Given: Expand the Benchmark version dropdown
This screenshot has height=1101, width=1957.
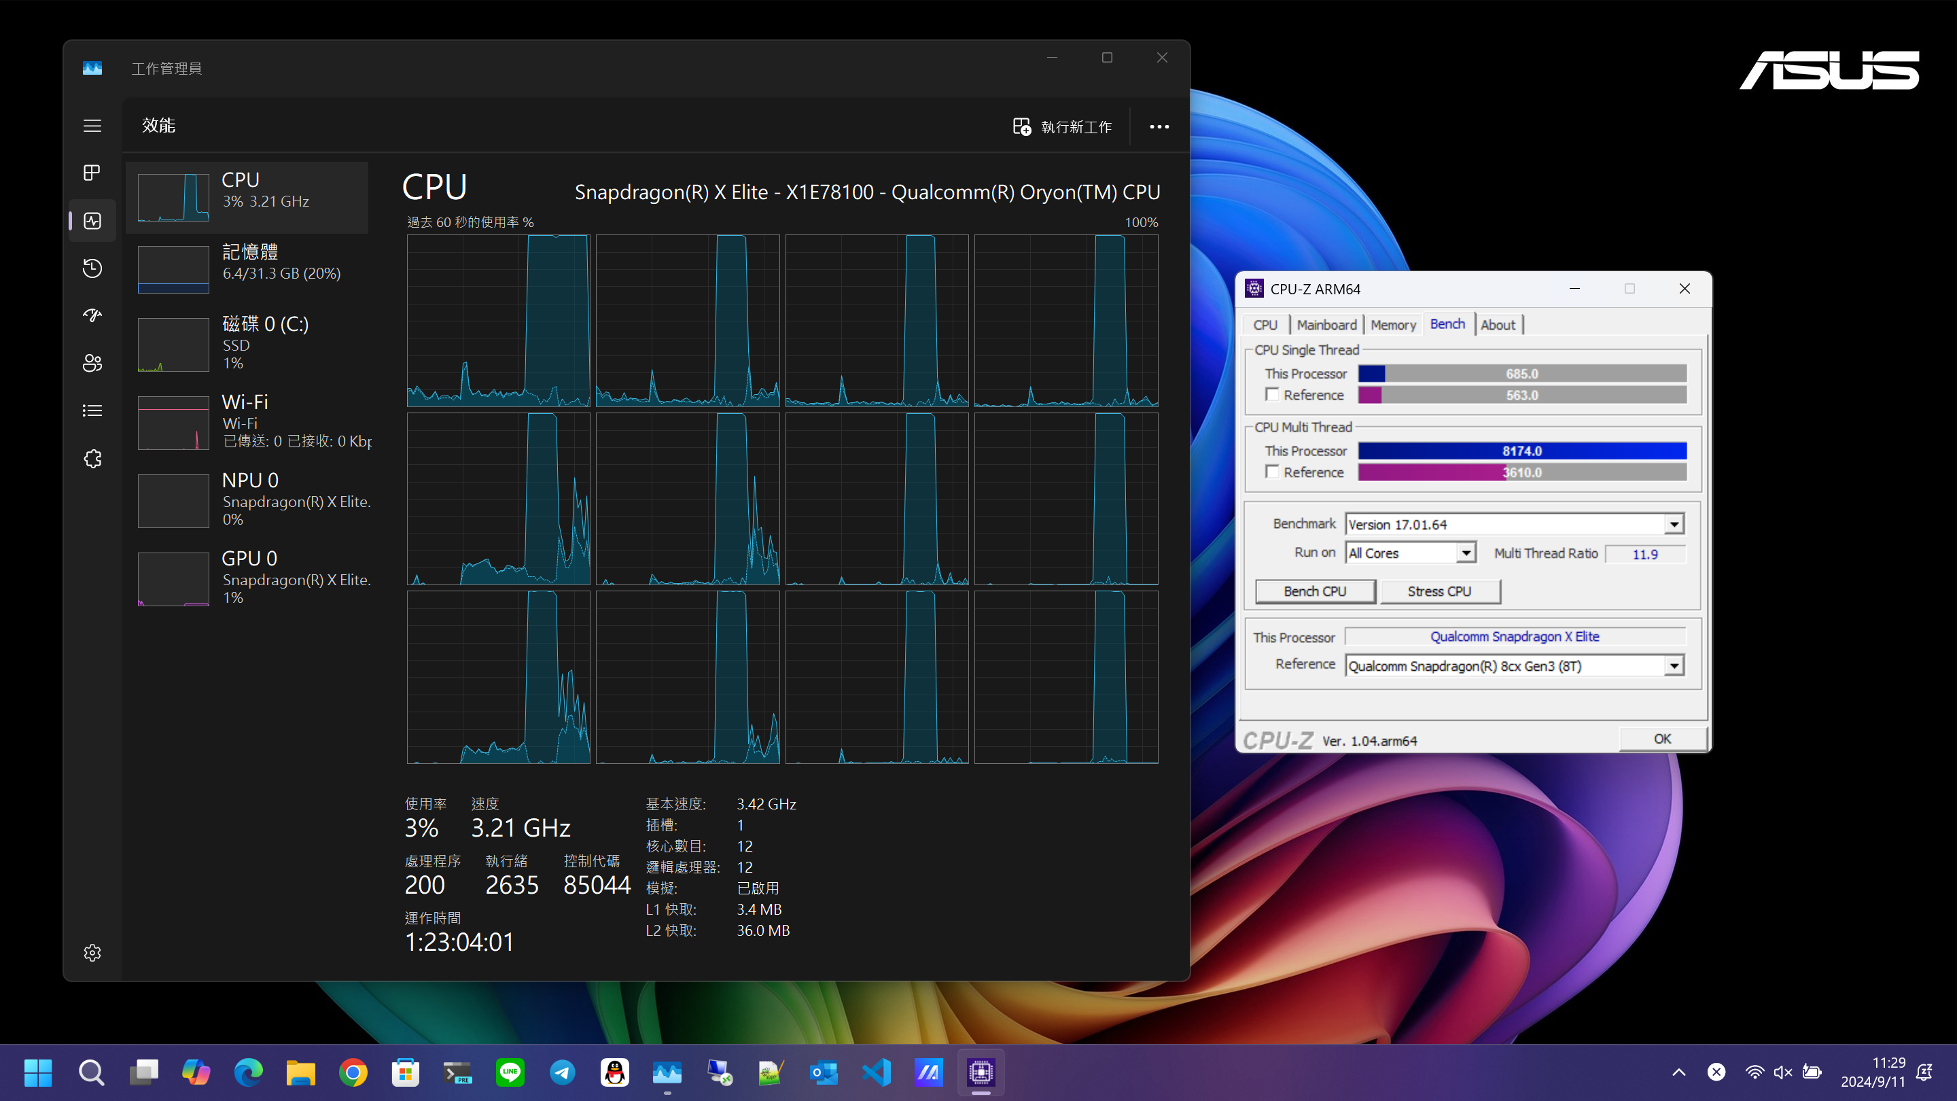Looking at the screenshot, I should 1674,524.
